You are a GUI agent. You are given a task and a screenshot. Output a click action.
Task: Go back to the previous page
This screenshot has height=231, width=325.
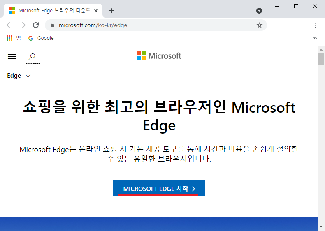coord(9,25)
